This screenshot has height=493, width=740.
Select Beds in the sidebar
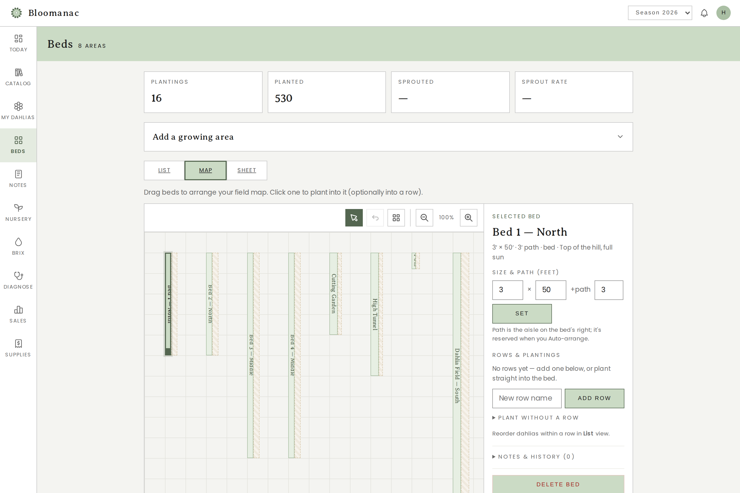[x=18, y=145]
